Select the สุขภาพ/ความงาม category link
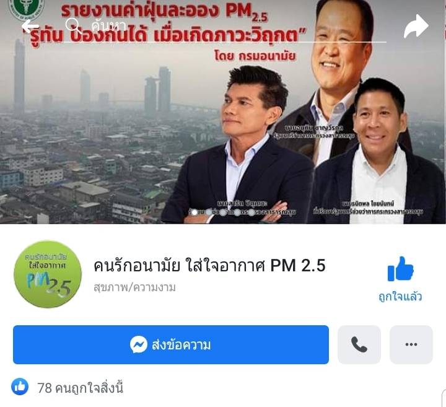 tap(134, 287)
